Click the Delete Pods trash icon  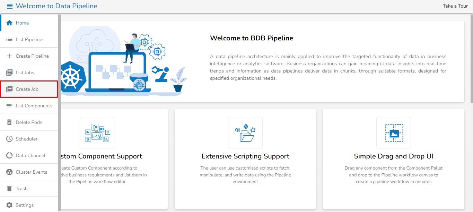[9, 122]
